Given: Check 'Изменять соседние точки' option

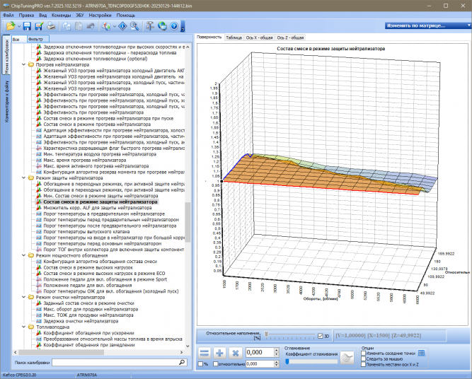Looking at the screenshot, I should pyautogui.click(x=363, y=353).
